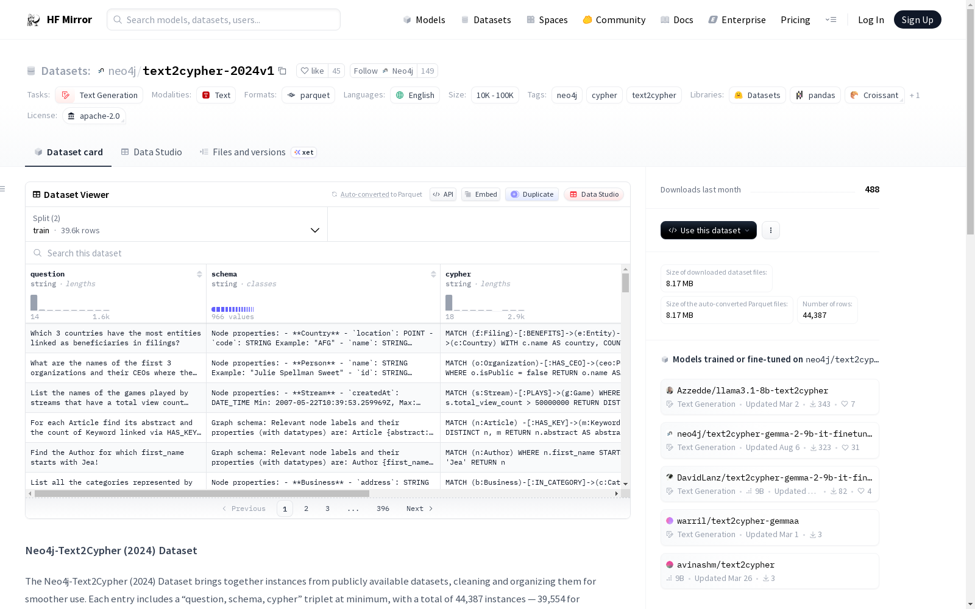
Task: Open the API button in Dataset Viewer
Action: (x=443, y=194)
